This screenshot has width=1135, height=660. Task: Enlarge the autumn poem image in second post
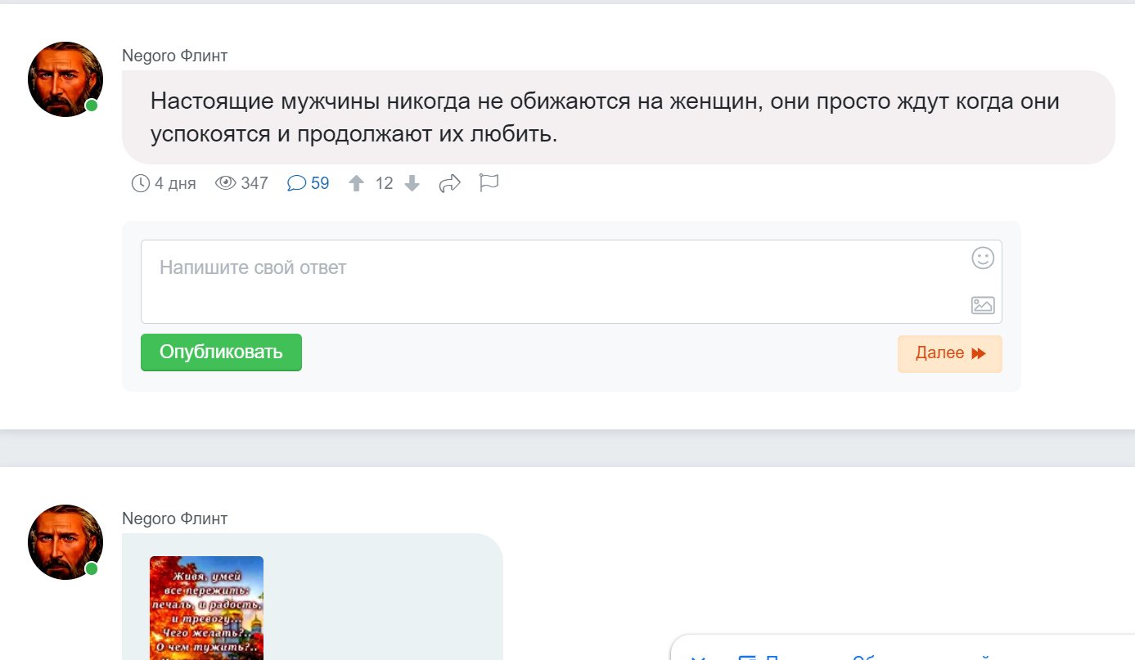click(206, 608)
